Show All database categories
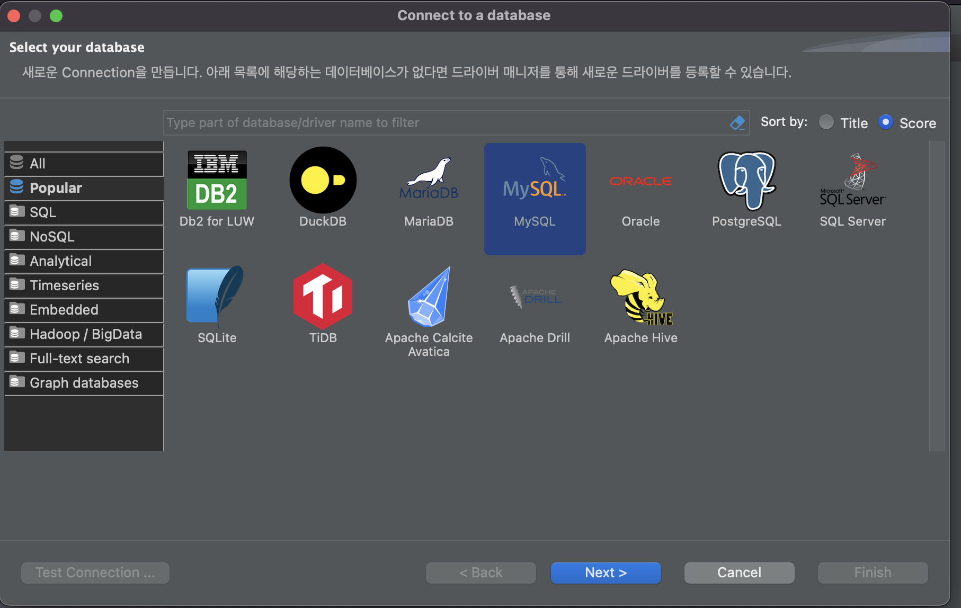The height and width of the screenshot is (608, 961). [x=84, y=164]
